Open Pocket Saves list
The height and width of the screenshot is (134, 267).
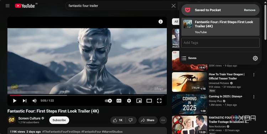(189, 58)
